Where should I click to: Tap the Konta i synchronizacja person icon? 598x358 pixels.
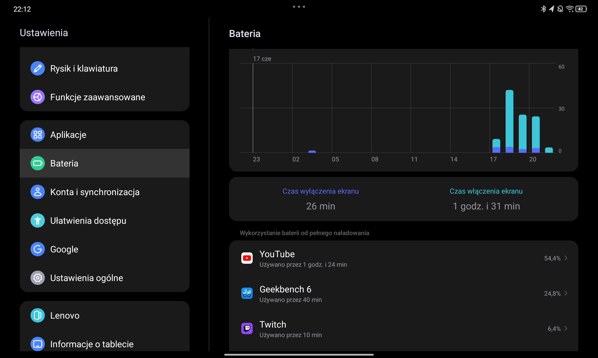pos(38,192)
